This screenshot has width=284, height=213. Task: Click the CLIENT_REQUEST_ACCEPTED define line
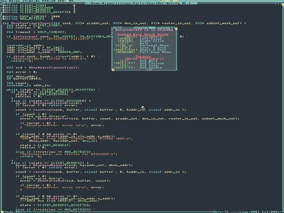[39, 12]
